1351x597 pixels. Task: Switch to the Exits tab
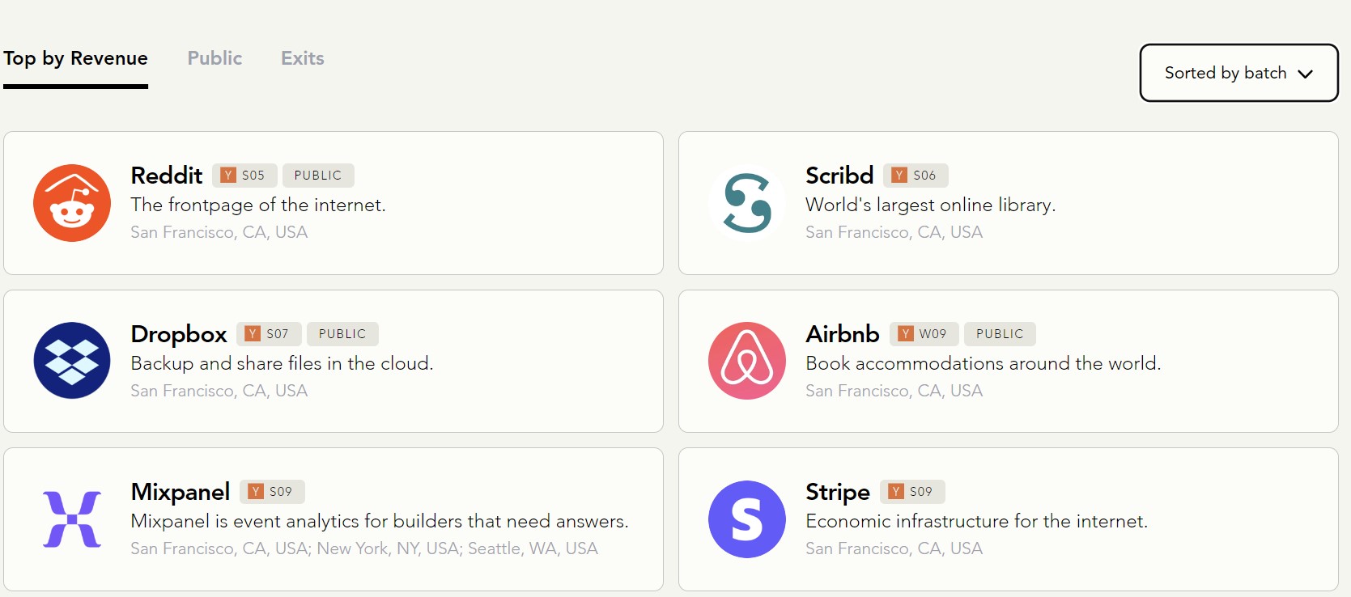pyautogui.click(x=303, y=58)
